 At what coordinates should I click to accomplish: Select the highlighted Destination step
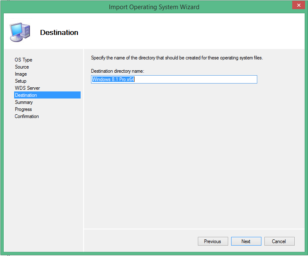pyautogui.click(x=26, y=95)
